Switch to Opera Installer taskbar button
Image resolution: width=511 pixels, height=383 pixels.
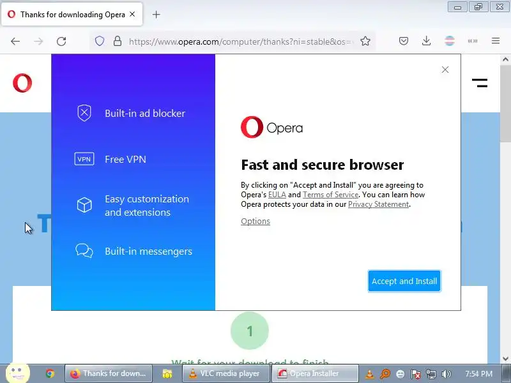315,373
